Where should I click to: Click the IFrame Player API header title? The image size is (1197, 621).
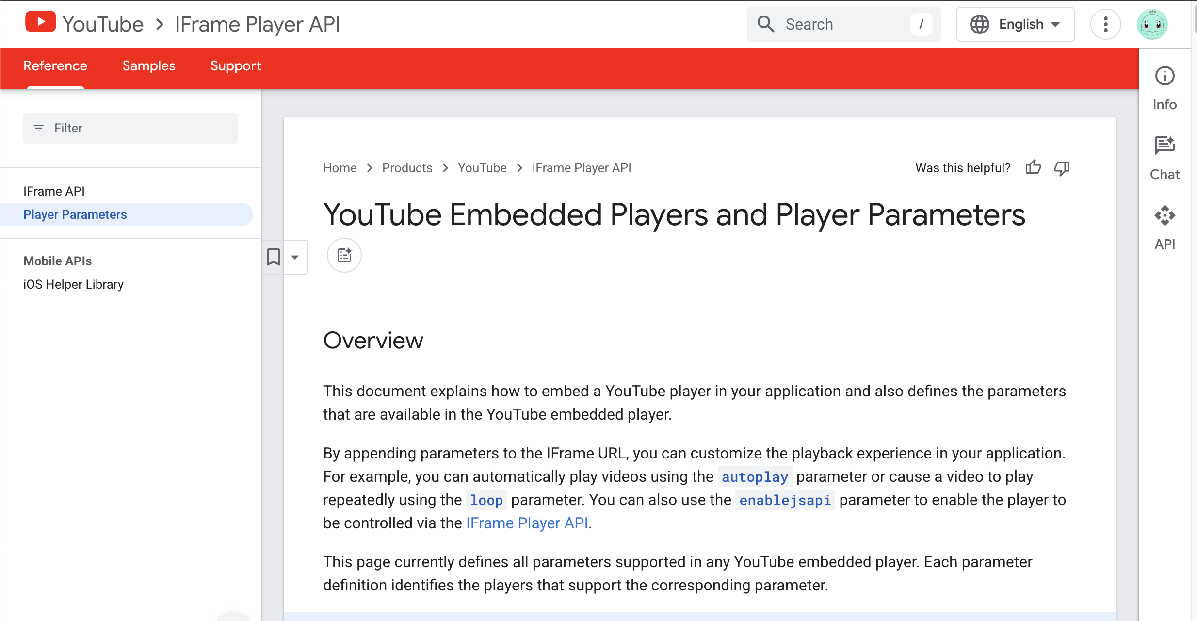pyautogui.click(x=258, y=24)
